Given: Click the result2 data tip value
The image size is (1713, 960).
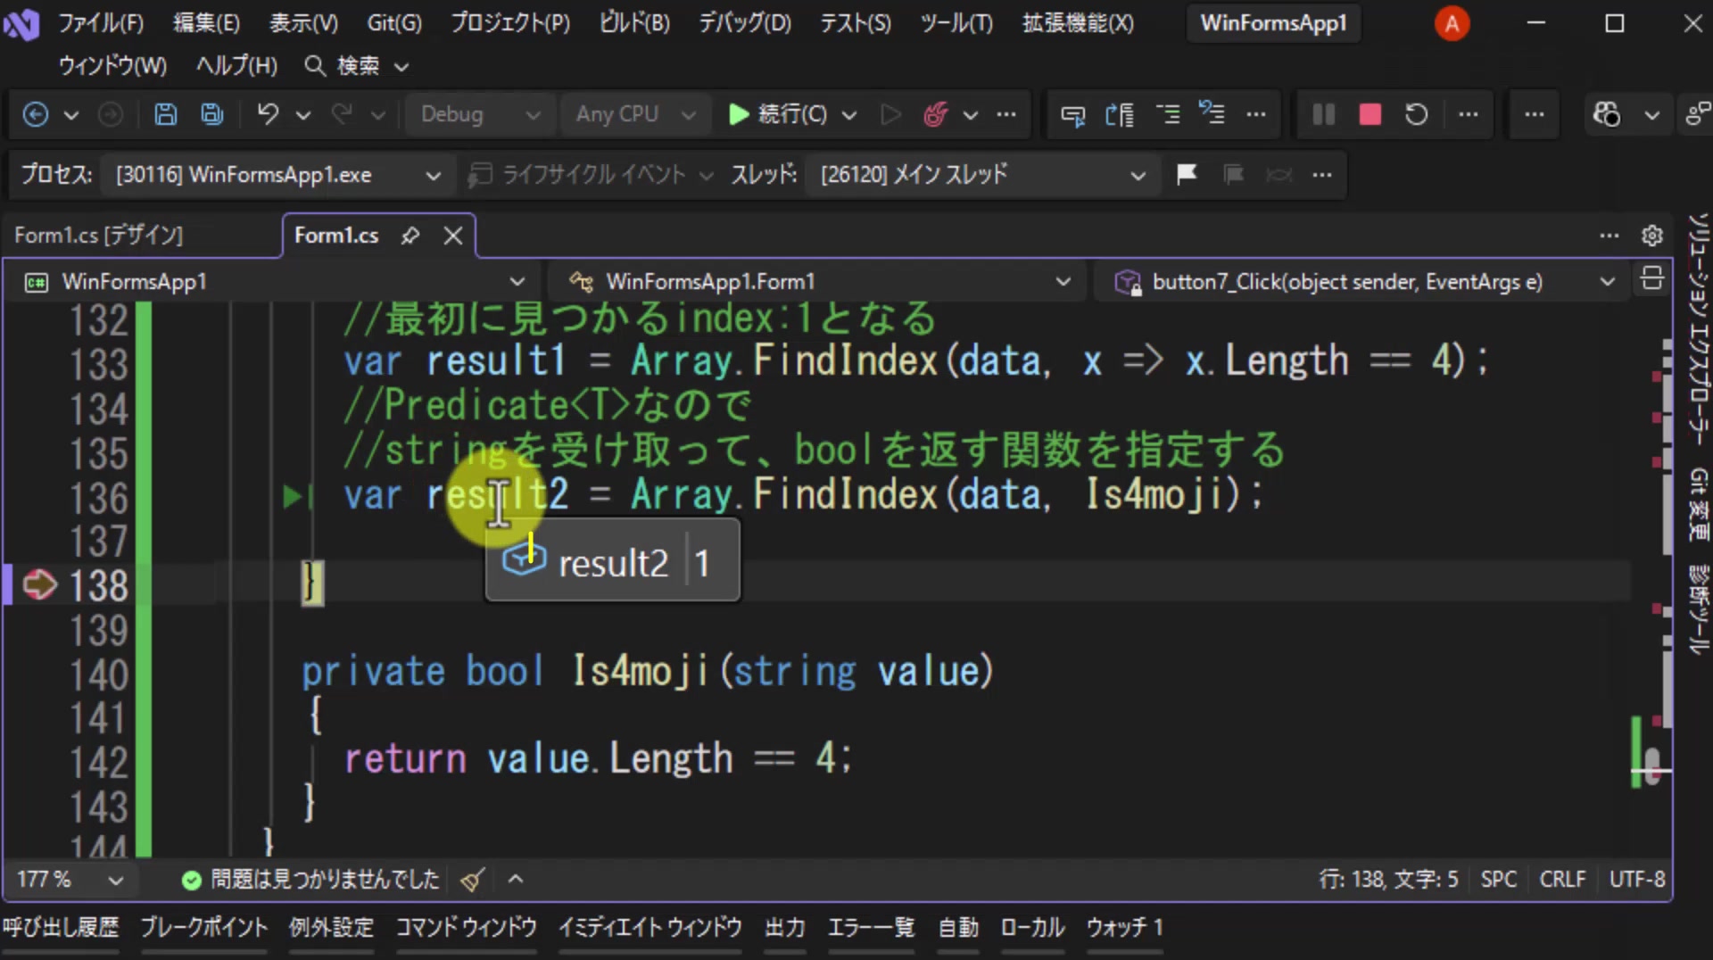Looking at the screenshot, I should click(x=702, y=564).
